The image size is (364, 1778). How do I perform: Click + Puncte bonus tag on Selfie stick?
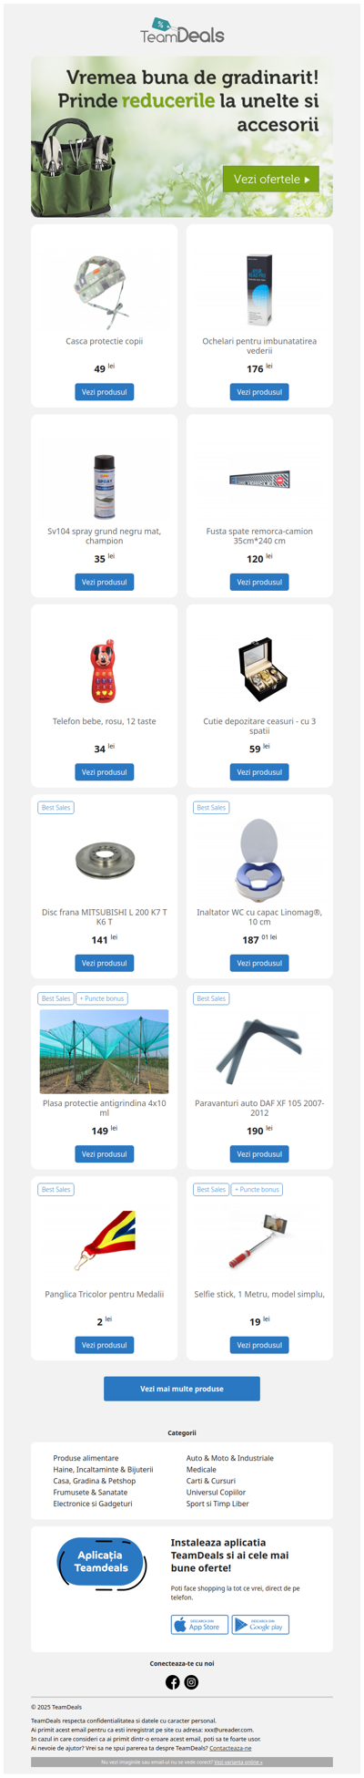[258, 1190]
